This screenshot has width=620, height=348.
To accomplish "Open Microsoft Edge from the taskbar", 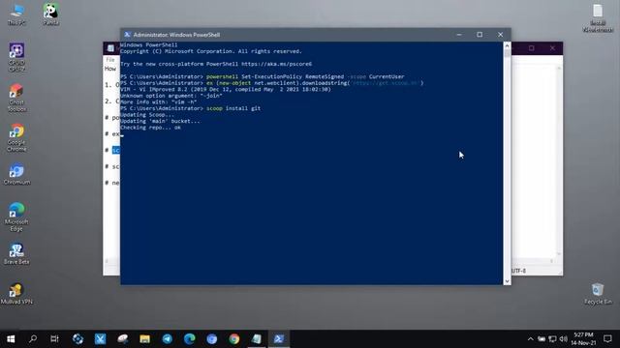I will (190, 339).
